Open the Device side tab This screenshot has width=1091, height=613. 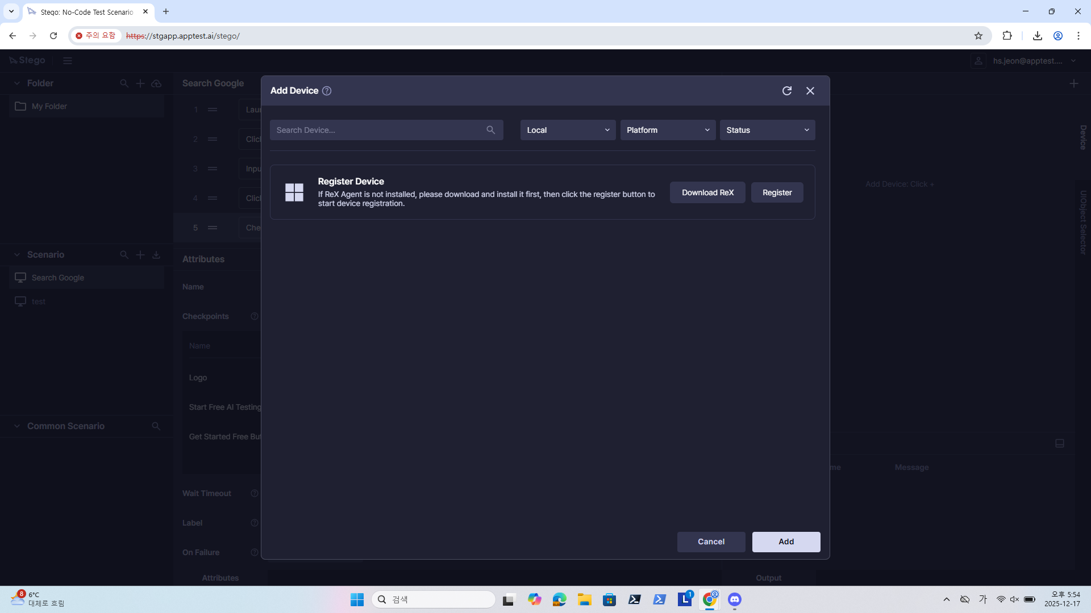(x=1083, y=137)
